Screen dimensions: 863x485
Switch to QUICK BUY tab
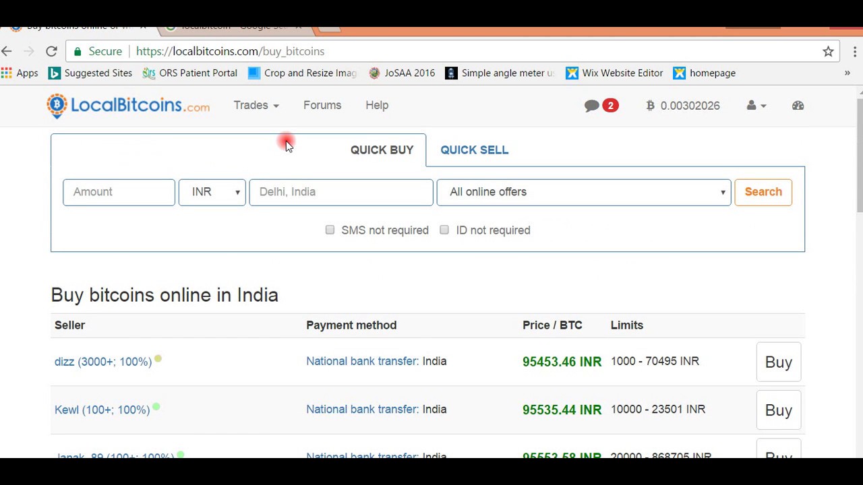[x=382, y=150]
